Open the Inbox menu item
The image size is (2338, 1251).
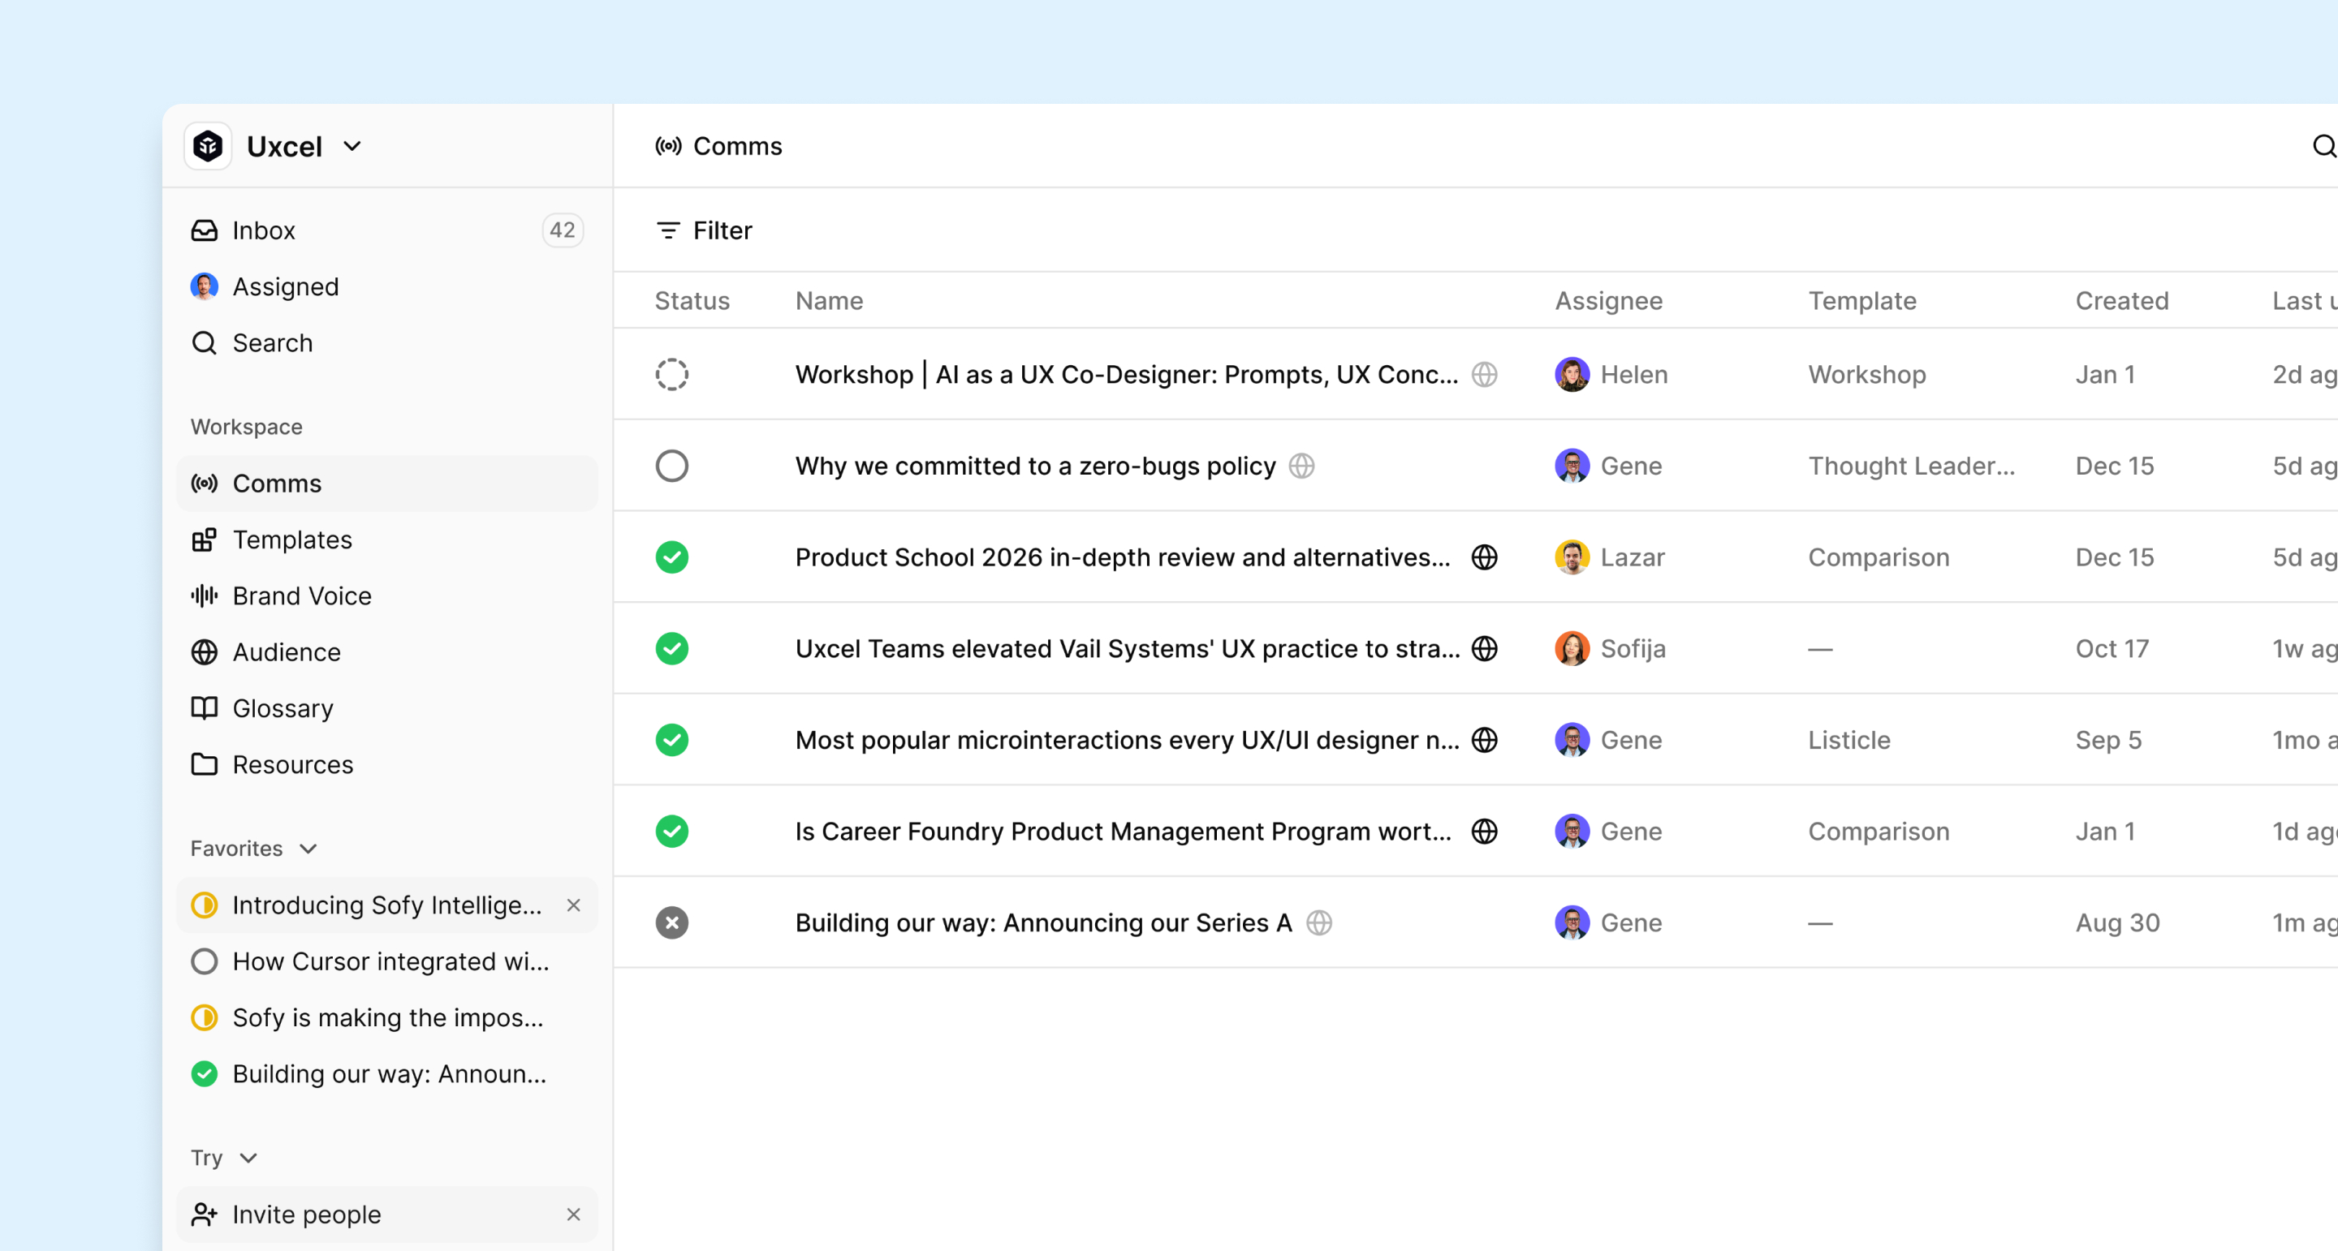pyautogui.click(x=264, y=230)
